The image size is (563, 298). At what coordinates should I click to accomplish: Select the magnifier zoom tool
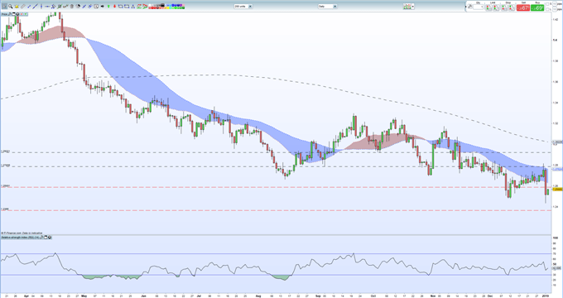coord(11,7)
